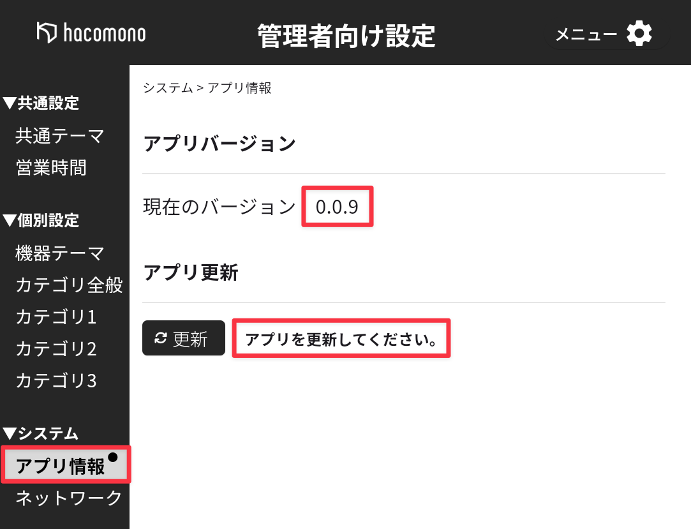
Task: Click the システム breadcrumb link
Action: point(168,88)
